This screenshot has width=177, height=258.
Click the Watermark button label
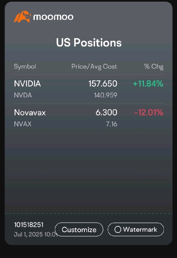[140, 229]
